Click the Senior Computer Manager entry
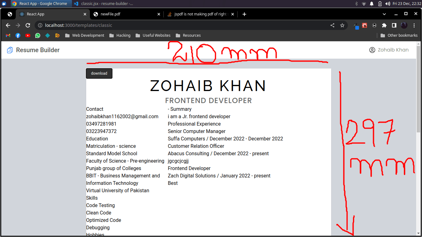The height and width of the screenshot is (237, 422). [197, 131]
